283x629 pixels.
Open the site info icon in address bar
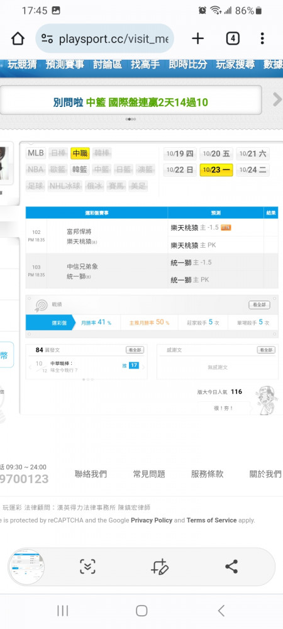pos(47,39)
